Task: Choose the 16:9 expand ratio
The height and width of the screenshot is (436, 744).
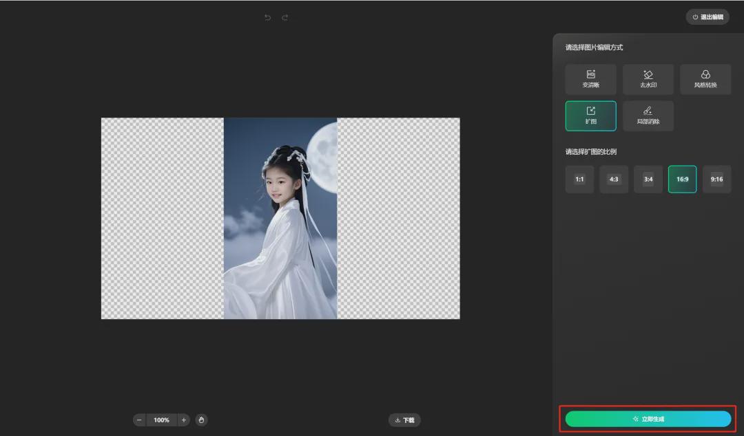Action: click(x=682, y=179)
